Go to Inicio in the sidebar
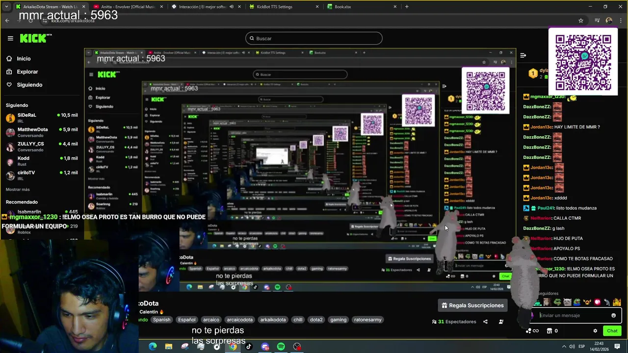The image size is (628, 353). (24, 58)
